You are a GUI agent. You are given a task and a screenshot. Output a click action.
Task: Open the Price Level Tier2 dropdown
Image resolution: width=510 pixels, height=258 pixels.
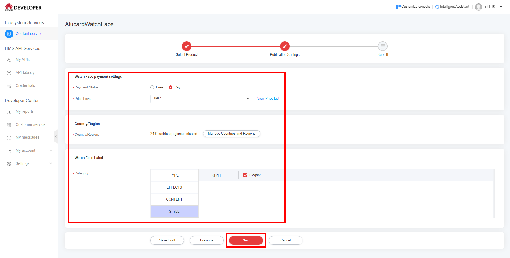[x=201, y=99]
